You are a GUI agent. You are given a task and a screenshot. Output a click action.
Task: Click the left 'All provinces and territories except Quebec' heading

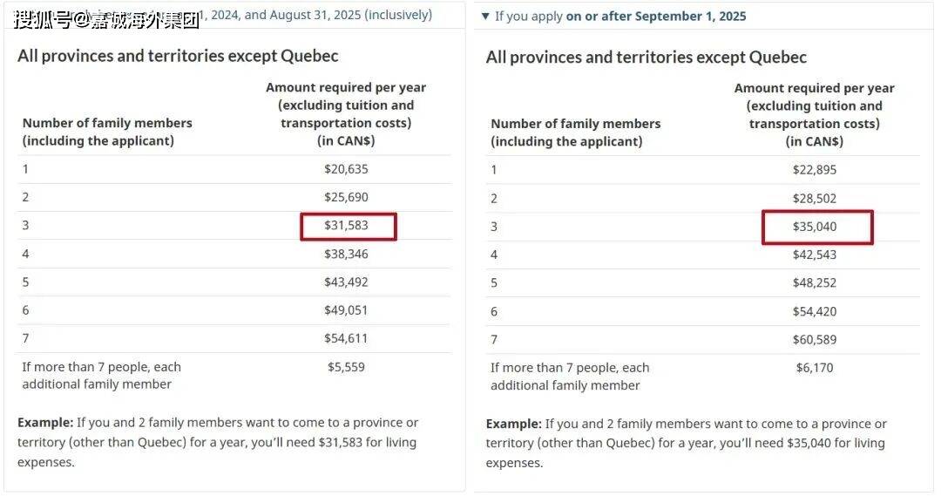click(x=178, y=56)
